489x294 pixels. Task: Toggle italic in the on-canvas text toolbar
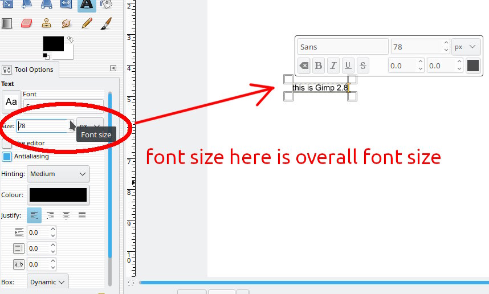333,66
